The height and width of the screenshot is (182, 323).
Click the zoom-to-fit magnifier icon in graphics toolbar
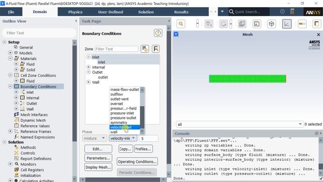181,24
